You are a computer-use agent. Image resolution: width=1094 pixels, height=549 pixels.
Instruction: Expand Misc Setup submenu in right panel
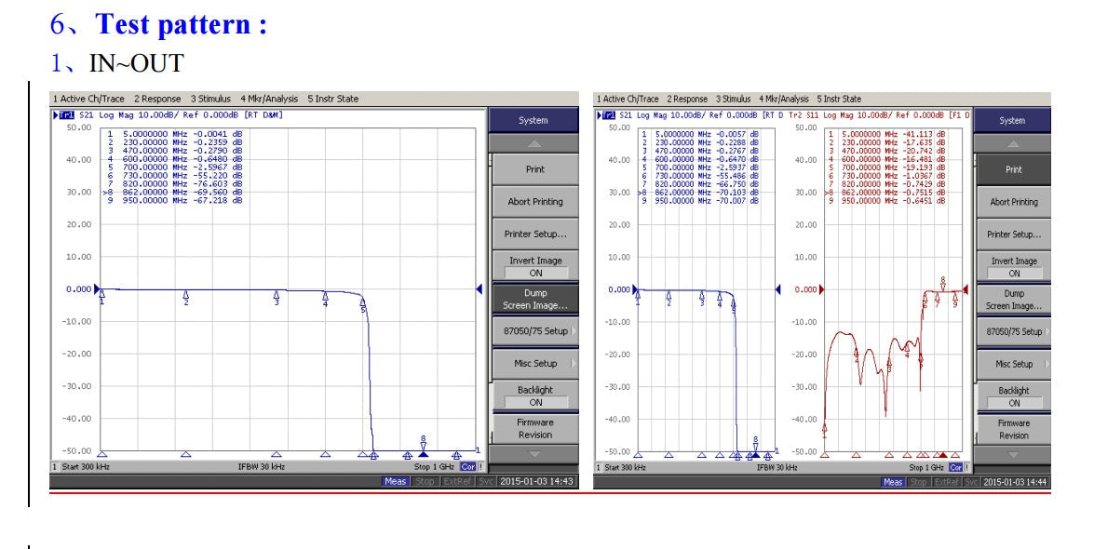tap(1014, 364)
